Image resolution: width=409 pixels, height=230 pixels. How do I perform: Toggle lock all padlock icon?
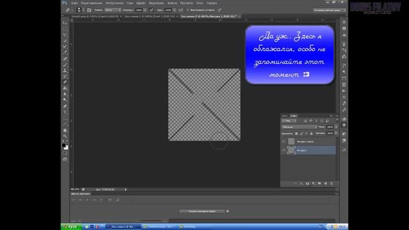311,134
